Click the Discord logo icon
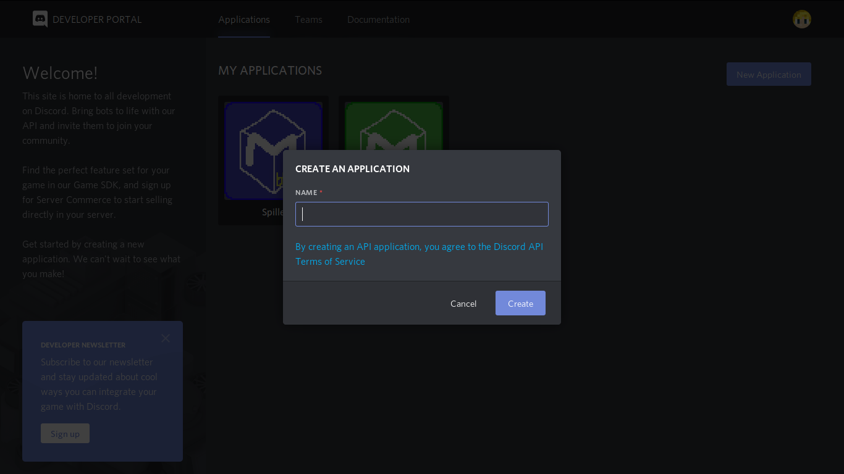 (x=40, y=19)
